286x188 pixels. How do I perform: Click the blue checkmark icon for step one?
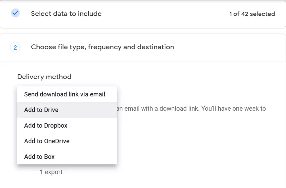pos(15,13)
